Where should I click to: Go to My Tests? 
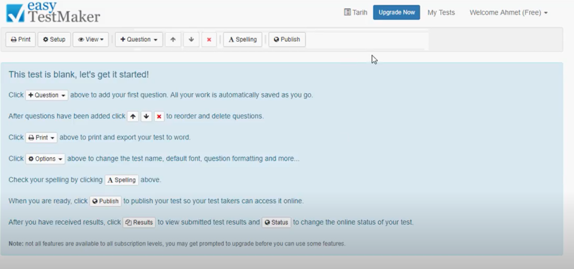point(441,13)
